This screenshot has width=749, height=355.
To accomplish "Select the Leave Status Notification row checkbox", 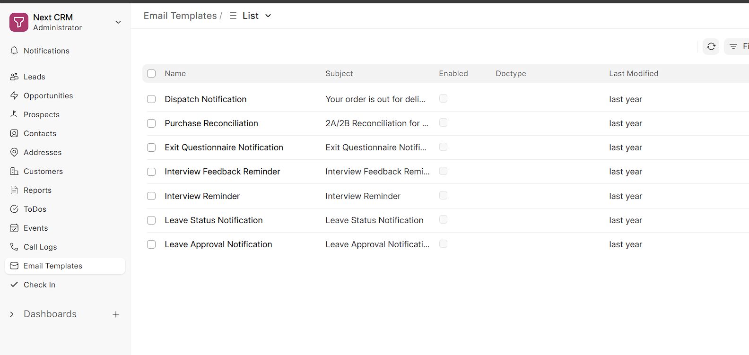I will (x=151, y=220).
